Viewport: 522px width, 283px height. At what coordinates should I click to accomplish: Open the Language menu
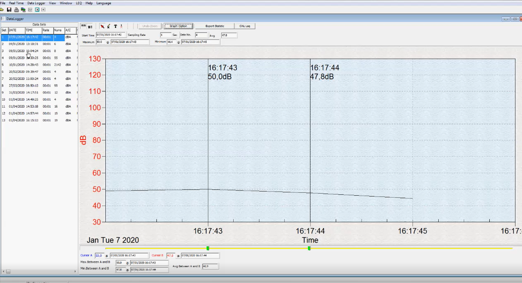click(x=104, y=3)
